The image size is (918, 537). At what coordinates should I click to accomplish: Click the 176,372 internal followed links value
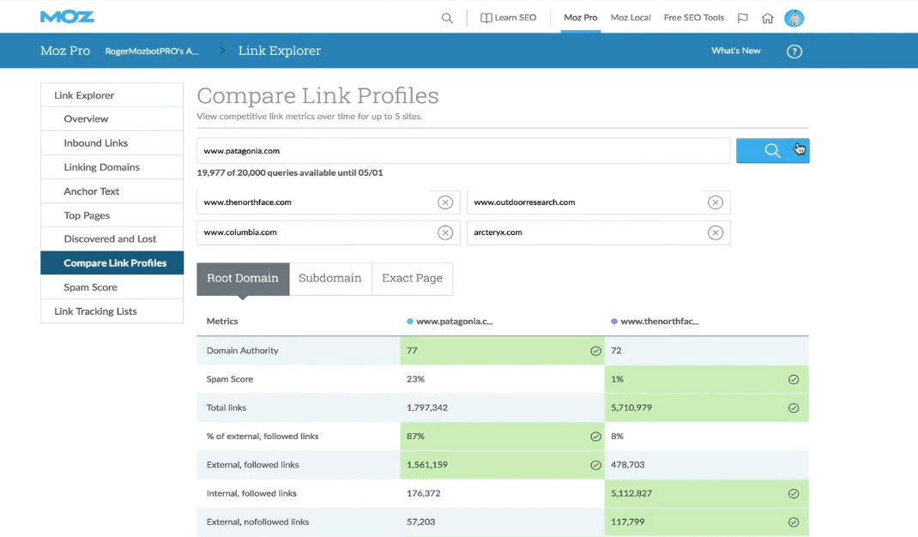pyautogui.click(x=423, y=493)
